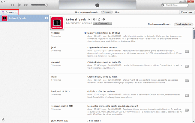Refresh all podcasts at sidebar bottom

pyautogui.click(x=3, y=120)
